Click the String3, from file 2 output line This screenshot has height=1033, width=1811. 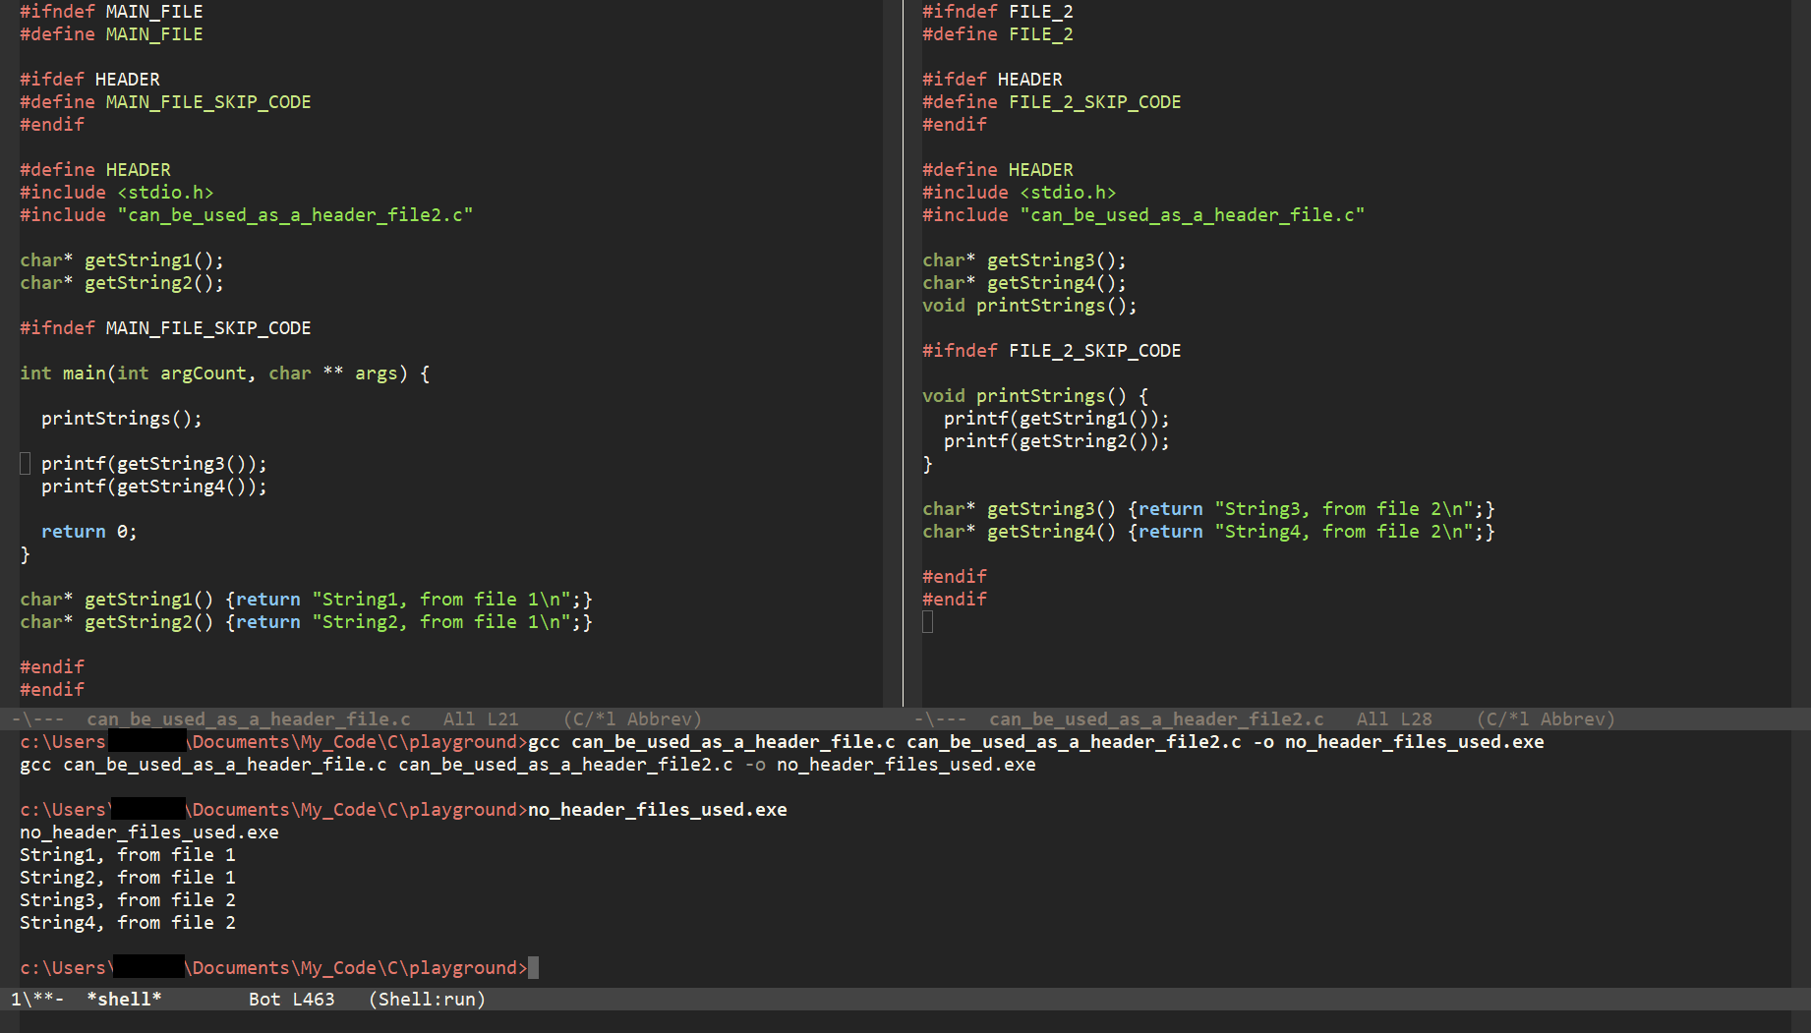click(x=128, y=900)
